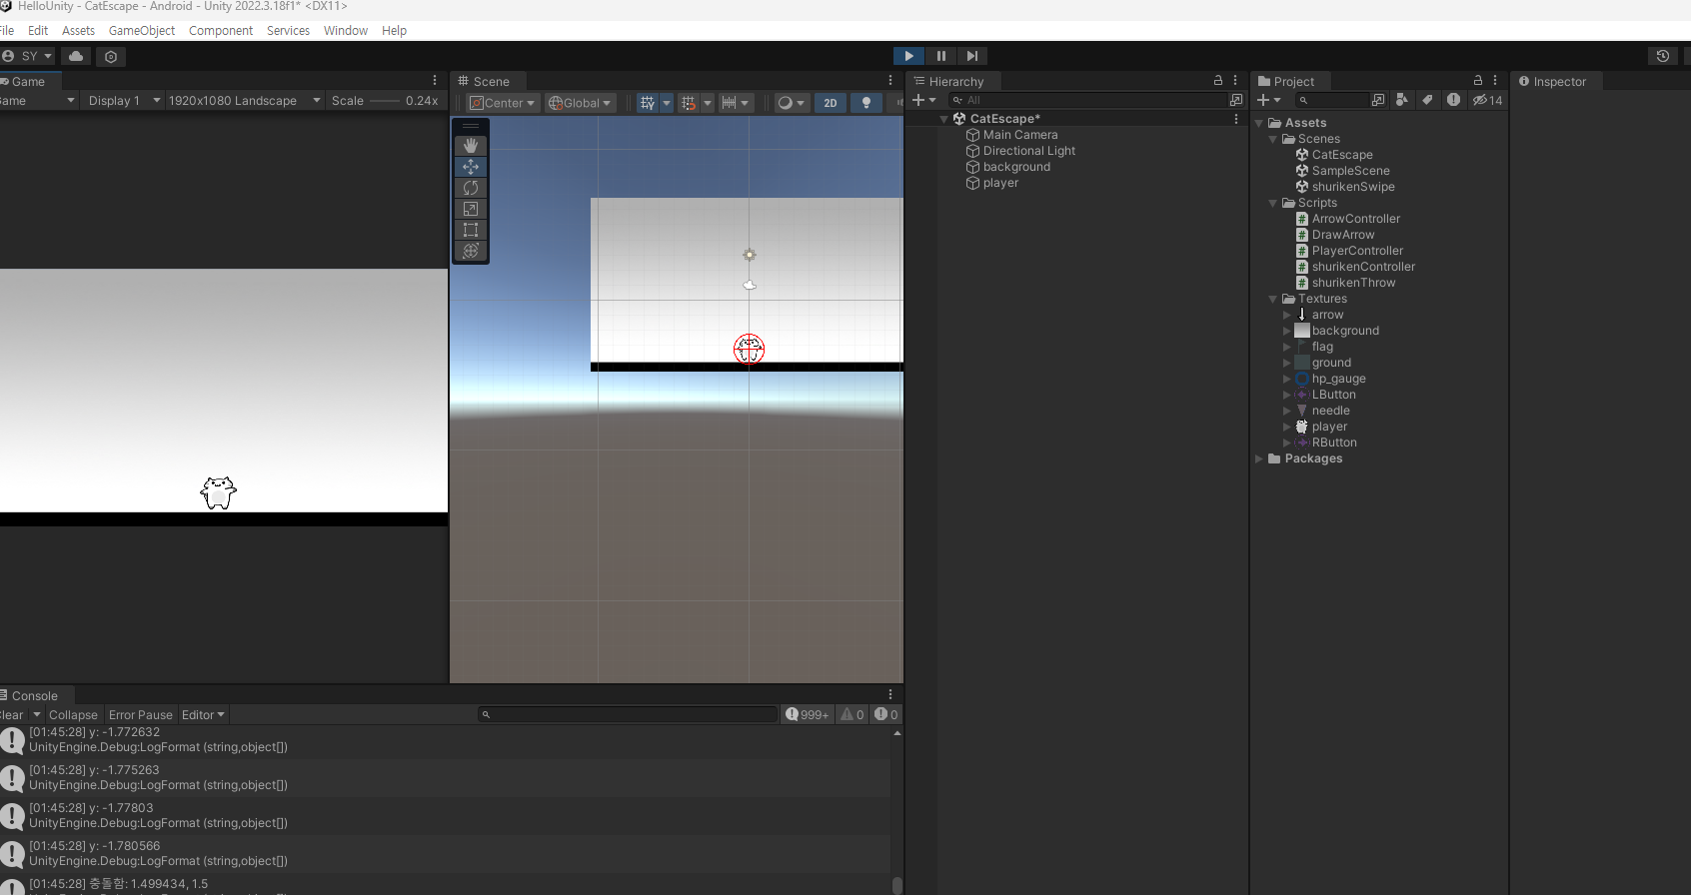Collapse the Scenes folder in Project
The width and height of the screenshot is (1691, 895).
tap(1273, 139)
